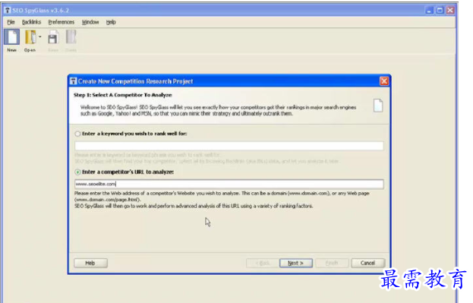Screen dimensions: 473x303
Task: Open the Window menu
Action: point(90,22)
